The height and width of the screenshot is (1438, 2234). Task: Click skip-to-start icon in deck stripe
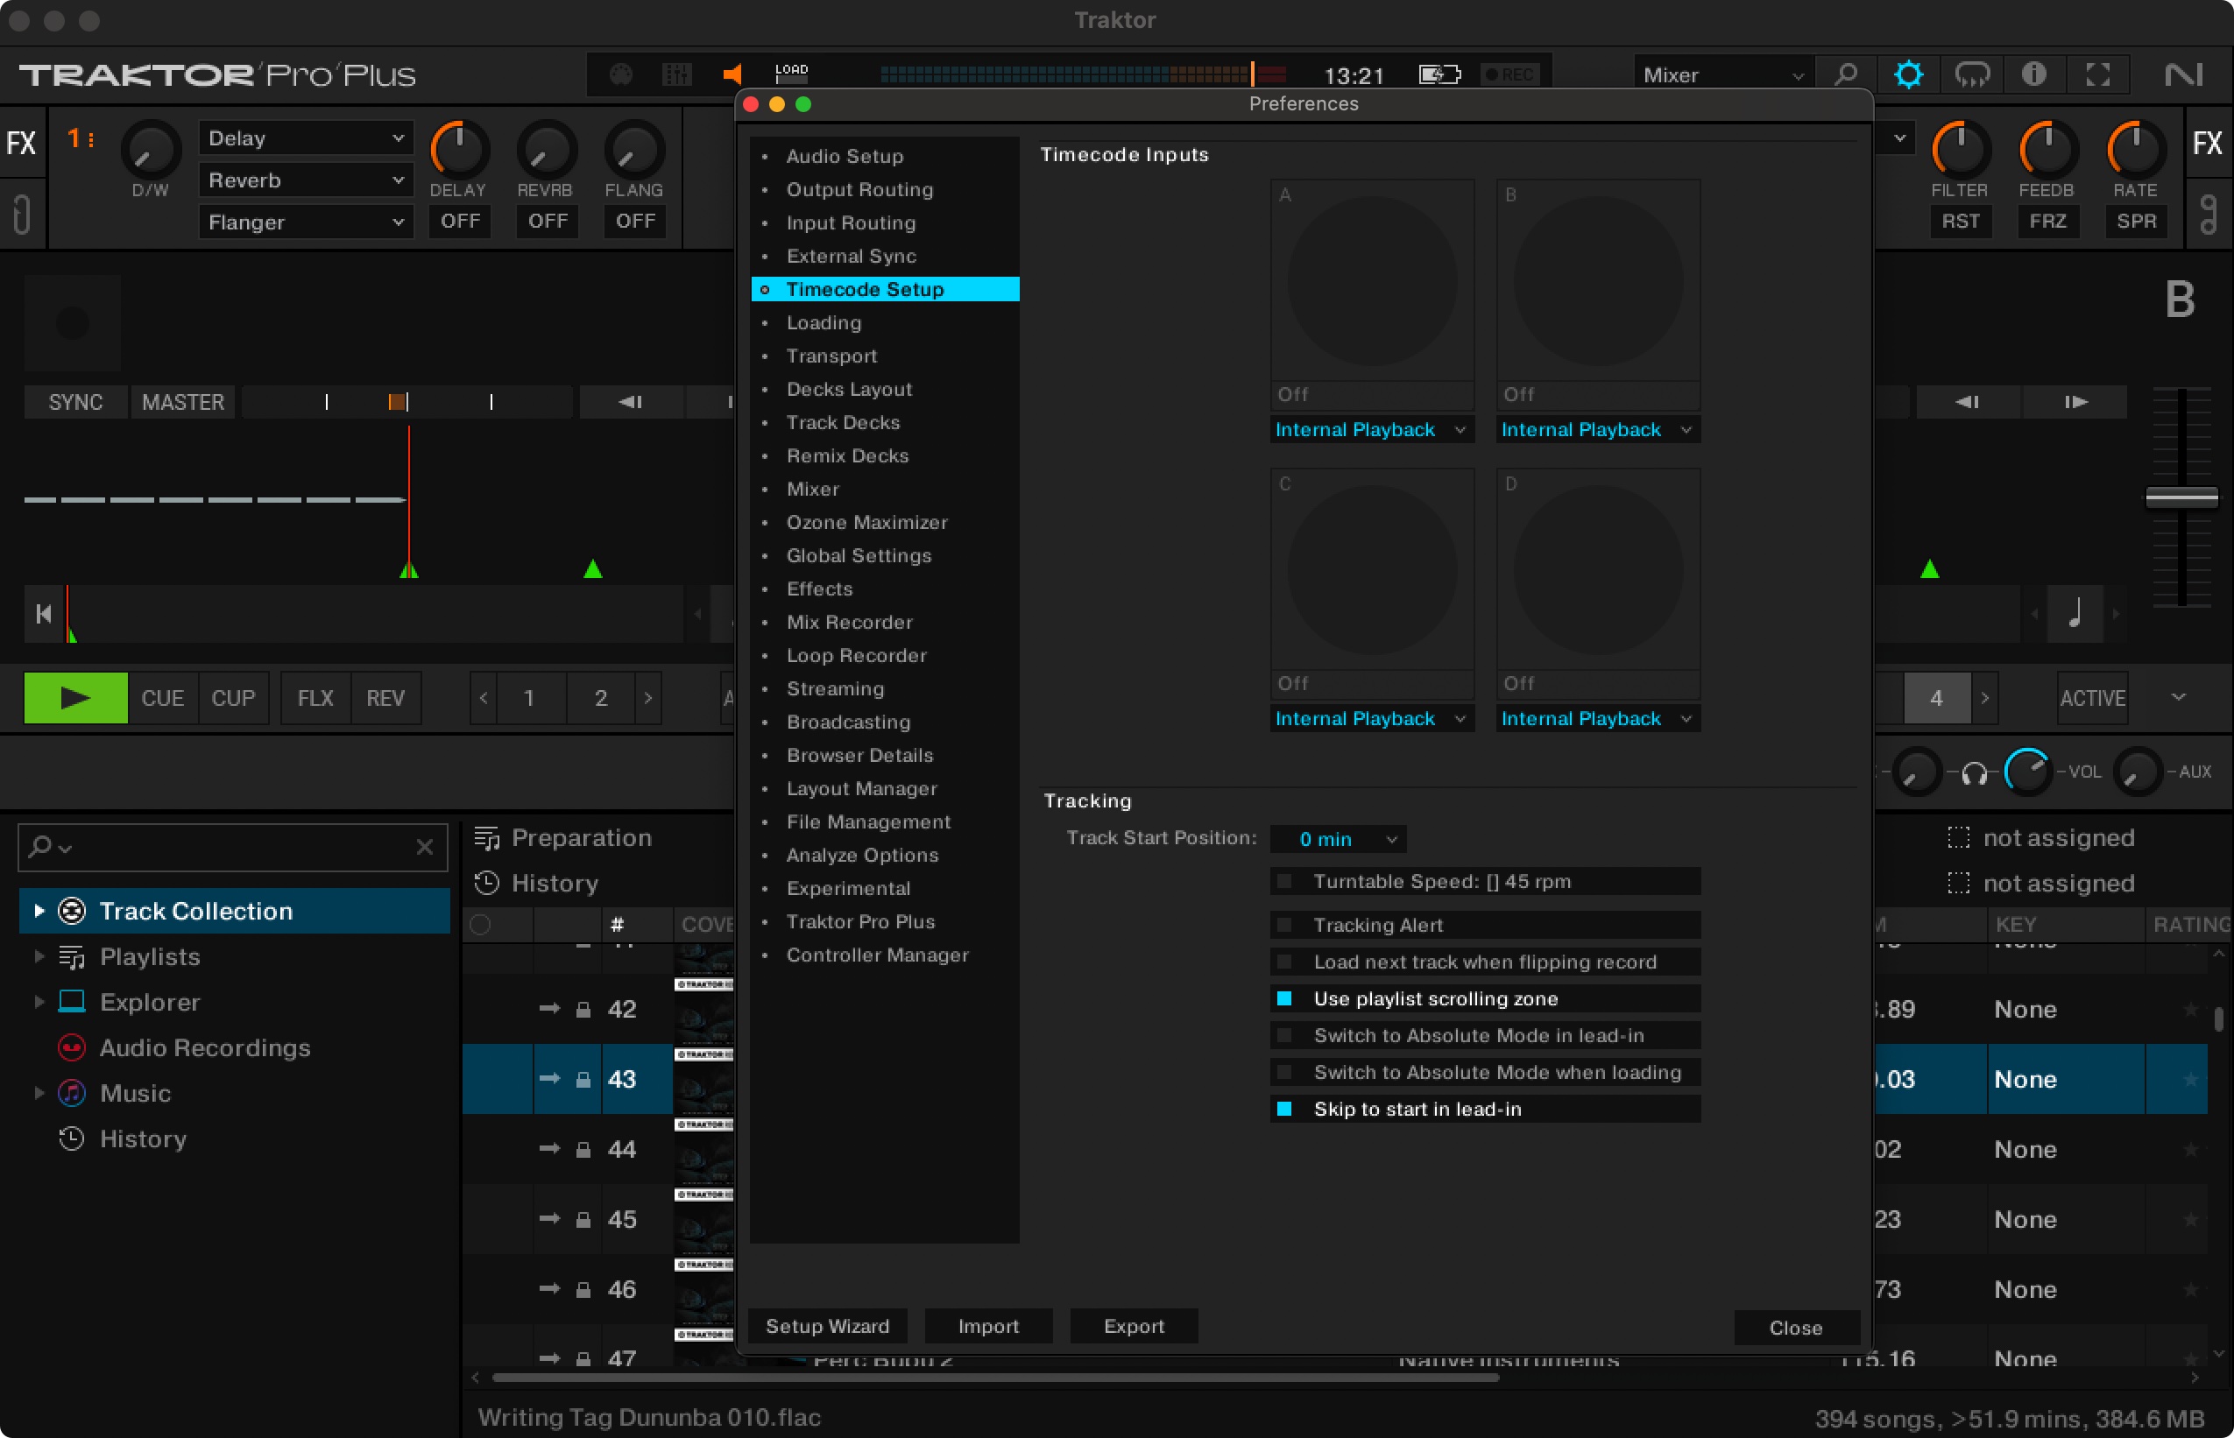click(x=43, y=614)
